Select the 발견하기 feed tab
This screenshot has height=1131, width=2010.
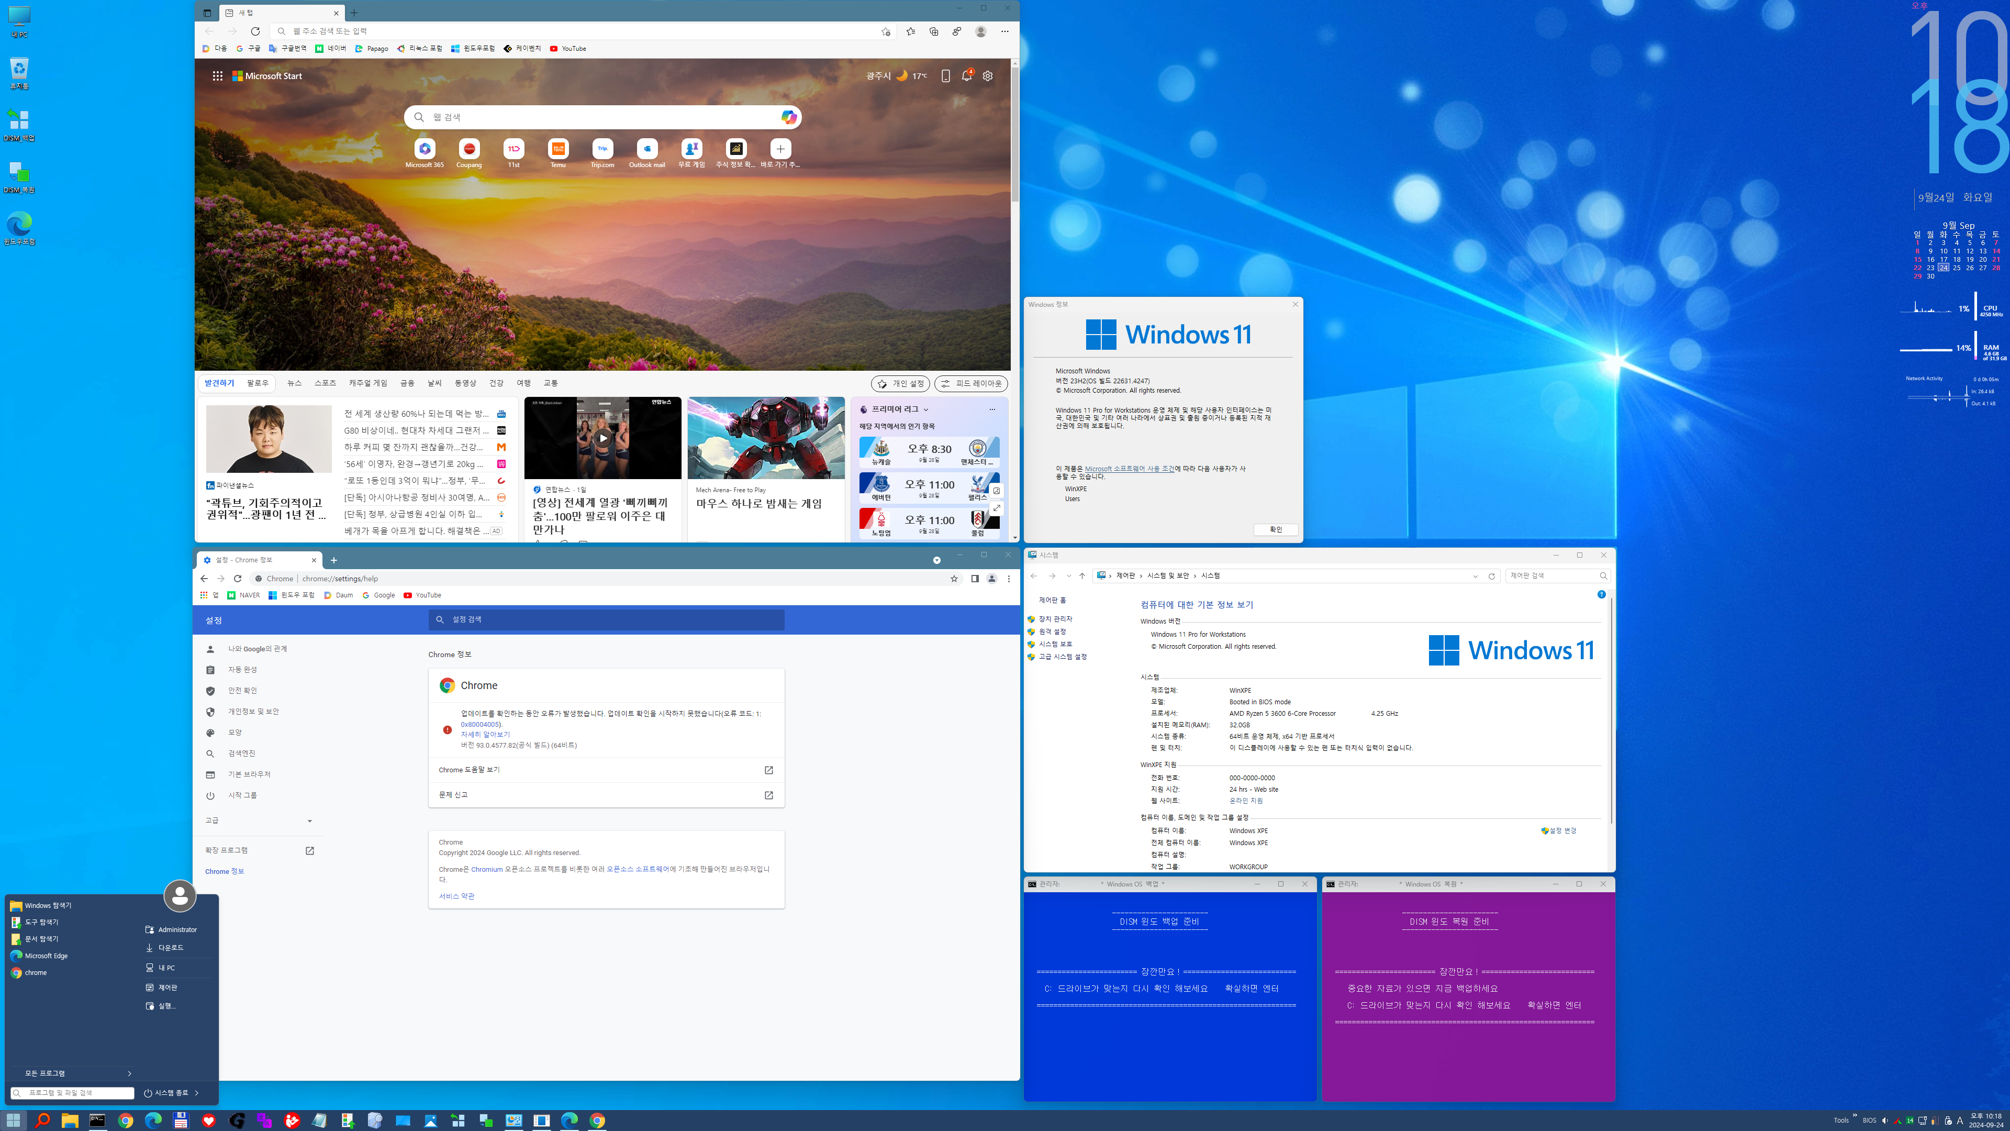219,383
